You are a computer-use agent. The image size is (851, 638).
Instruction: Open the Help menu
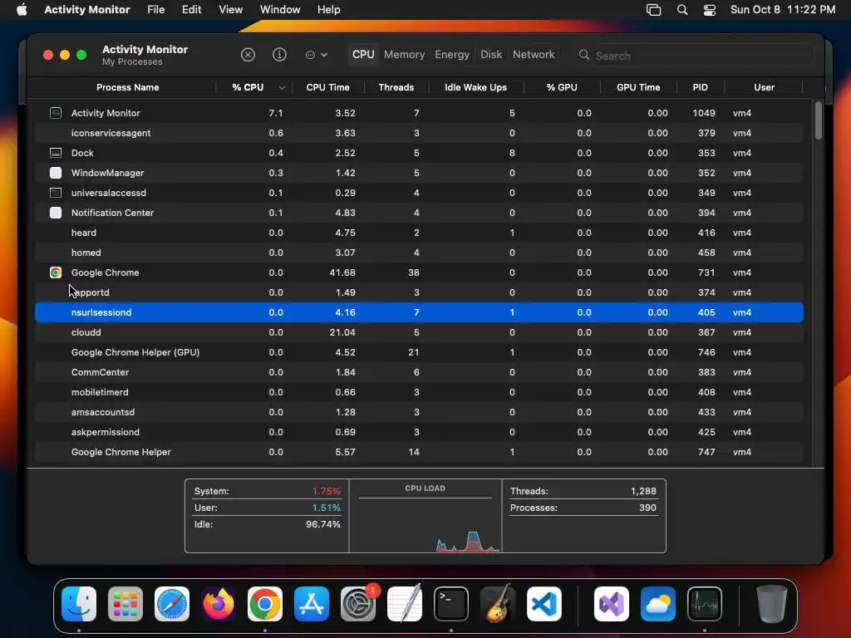[x=329, y=10]
